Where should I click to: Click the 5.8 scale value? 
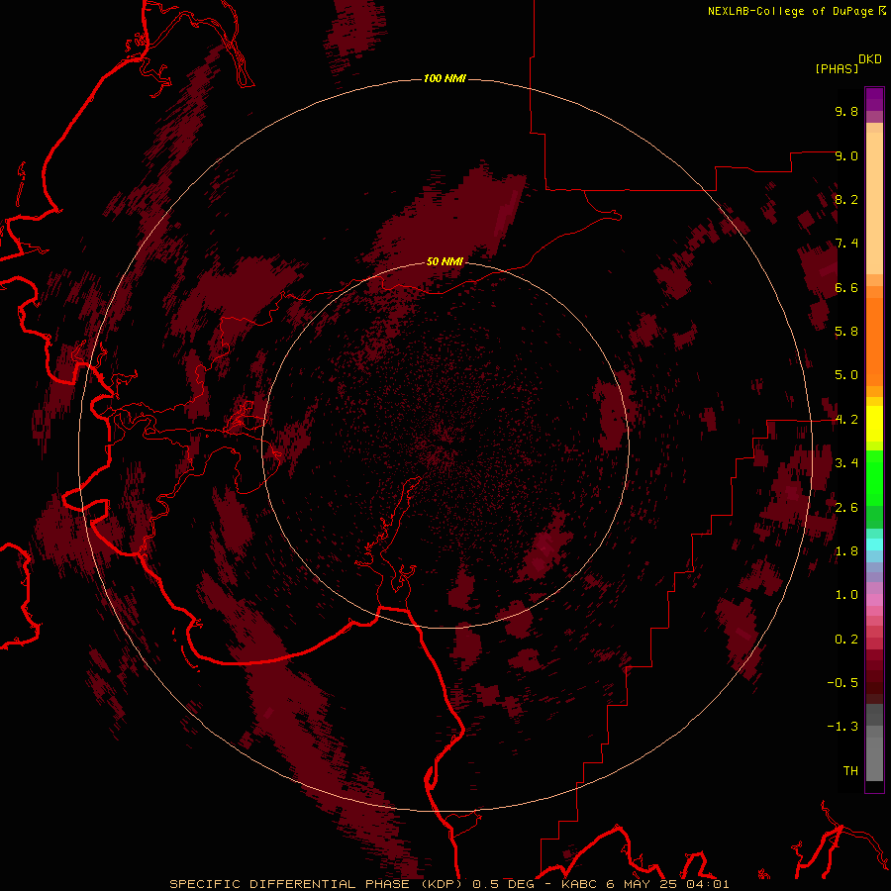click(846, 332)
